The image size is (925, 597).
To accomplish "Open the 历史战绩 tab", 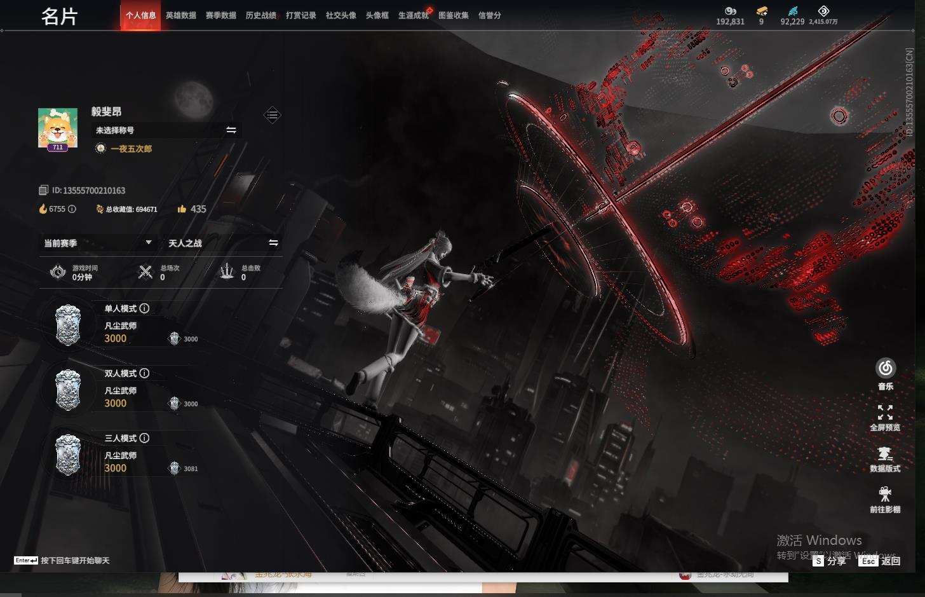I will click(260, 15).
